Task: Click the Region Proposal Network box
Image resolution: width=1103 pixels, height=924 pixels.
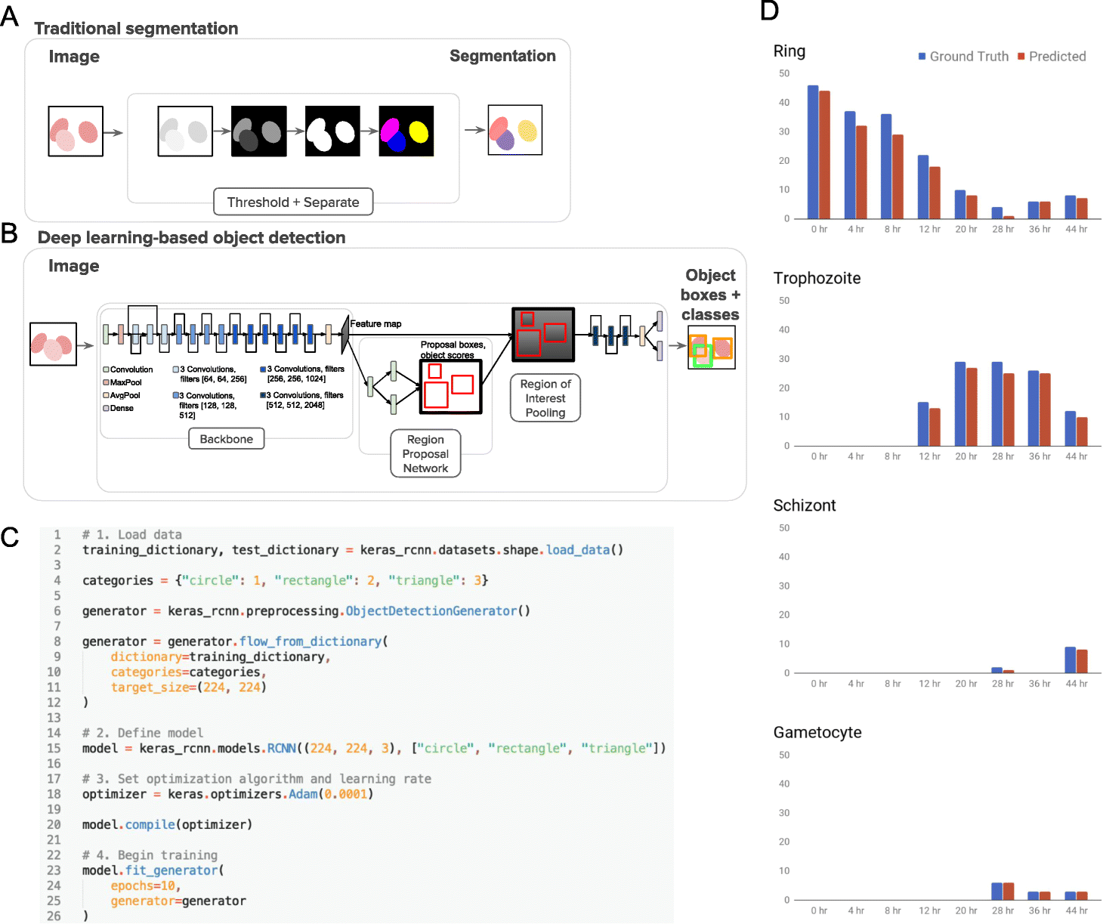Action: coord(426,453)
